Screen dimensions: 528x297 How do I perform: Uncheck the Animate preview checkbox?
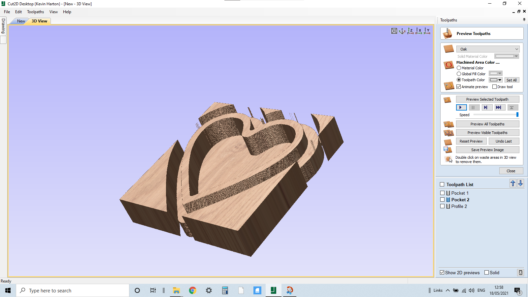coord(459,87)
